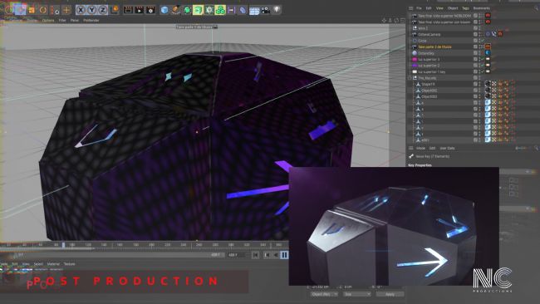
Task: Toggle the X axis lock
Action: 81,10
